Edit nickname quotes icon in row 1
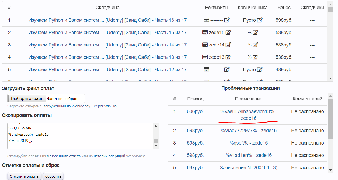The image size is (338, 180). 260,20
